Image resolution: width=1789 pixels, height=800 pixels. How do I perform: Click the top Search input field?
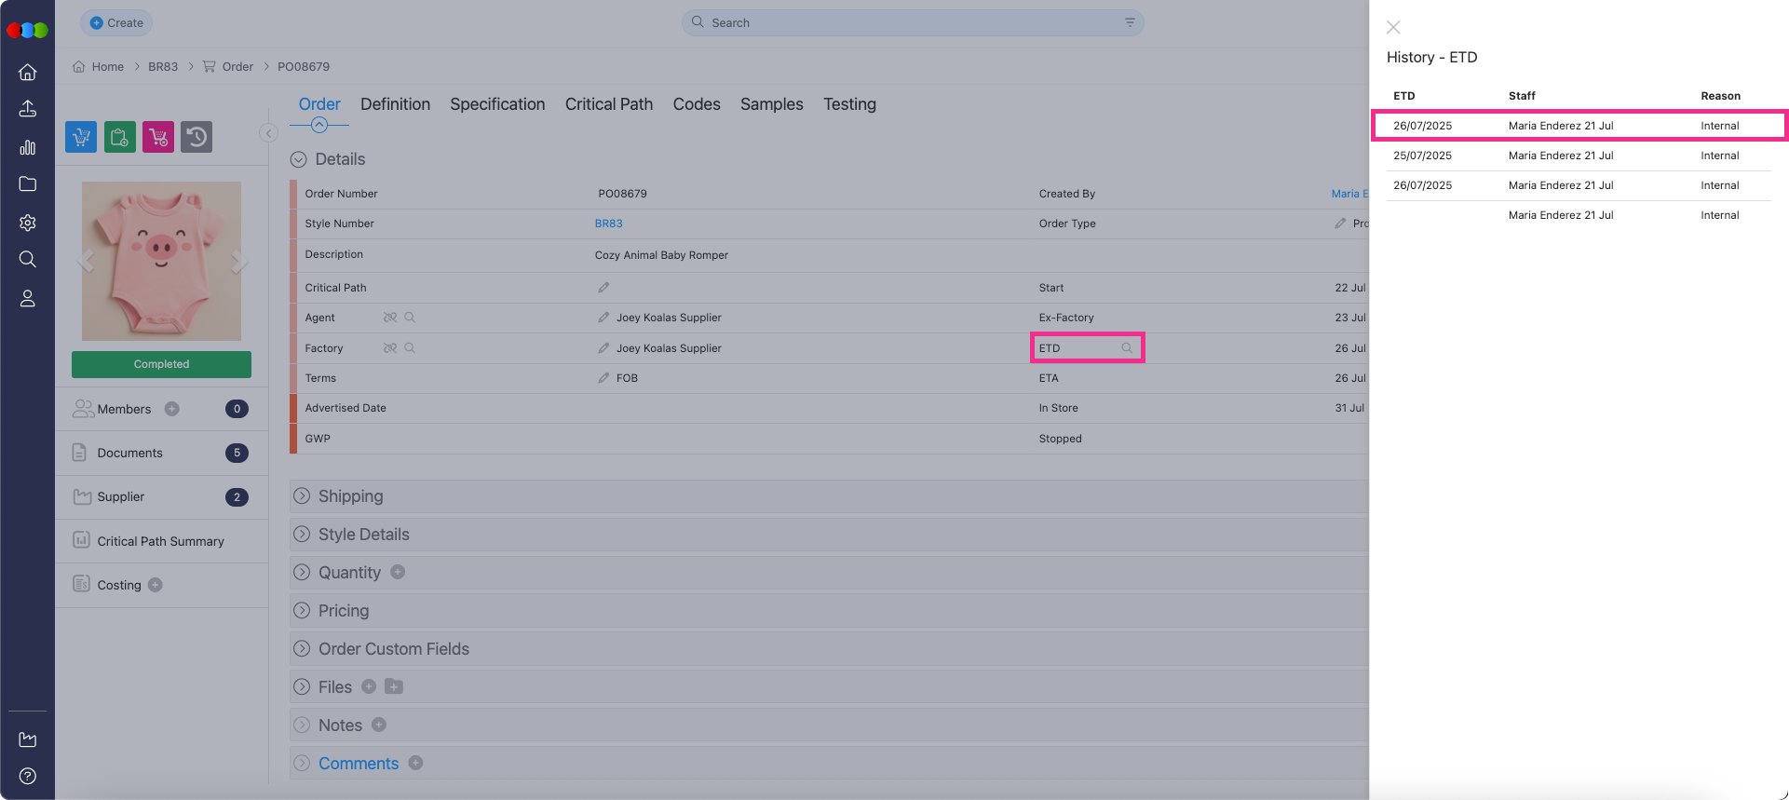903,22
